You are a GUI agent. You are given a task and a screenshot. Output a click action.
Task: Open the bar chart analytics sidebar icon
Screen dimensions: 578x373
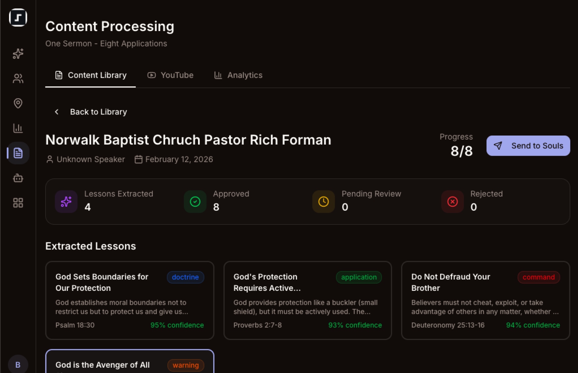[x=18, y=128]
